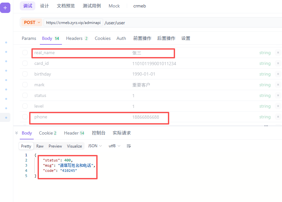Viewport: 282px width, 202px height.
Task: Enable the mark parameter checkbox
Action: pos(25,85)
